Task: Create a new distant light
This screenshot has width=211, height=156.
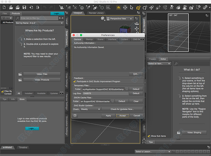Action: [68, 7]
